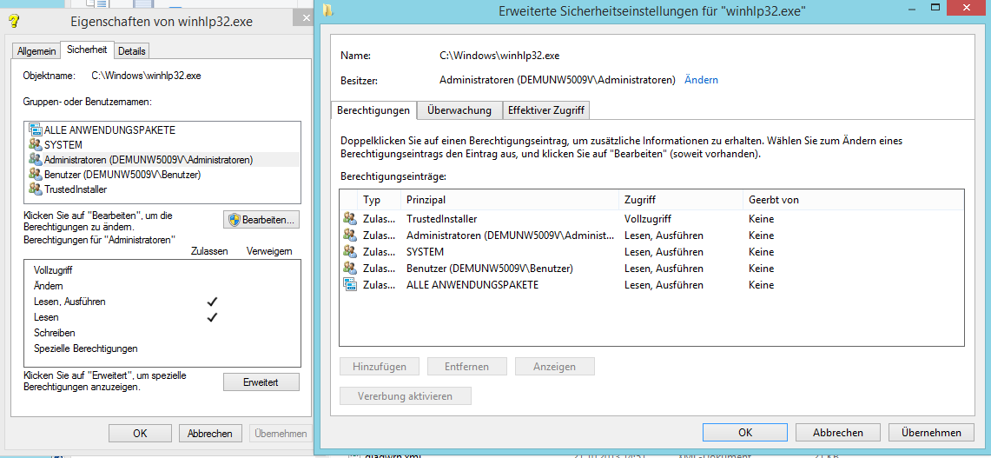Click the TrustedInstaller icon in group list

(x=35, y=189)
